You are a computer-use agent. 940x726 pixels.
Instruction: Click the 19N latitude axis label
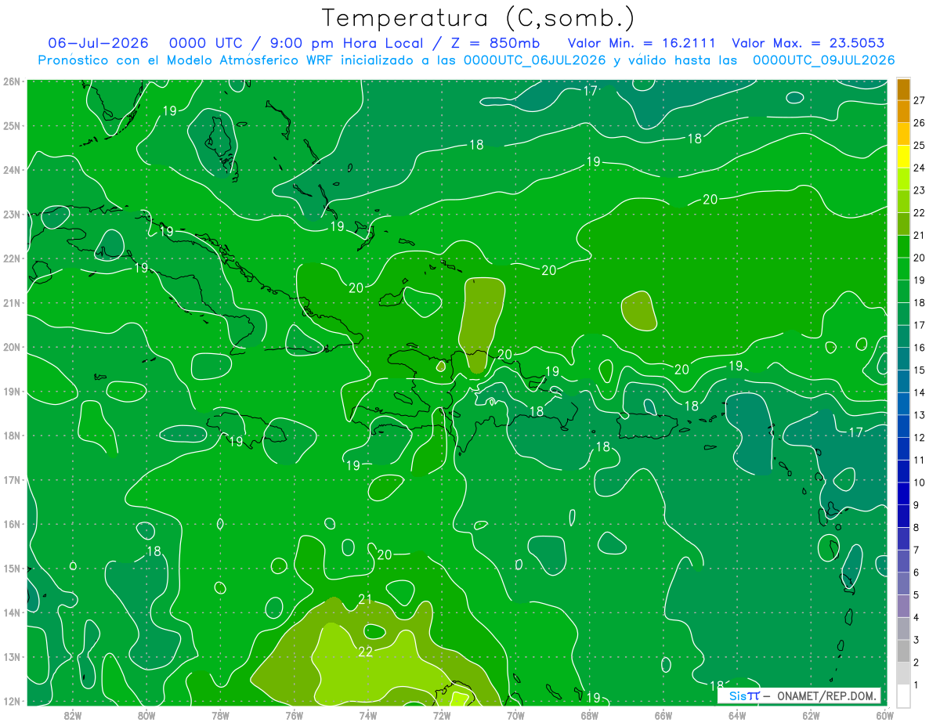(12, 391)
